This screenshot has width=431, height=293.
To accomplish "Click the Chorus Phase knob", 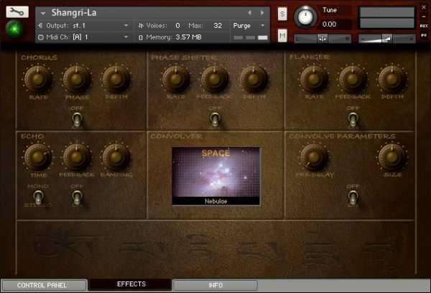I will (77, 79).
